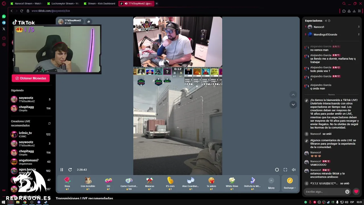The image size is (364, 205).
Task: Send a heart like
Action: tap(356, 192)
